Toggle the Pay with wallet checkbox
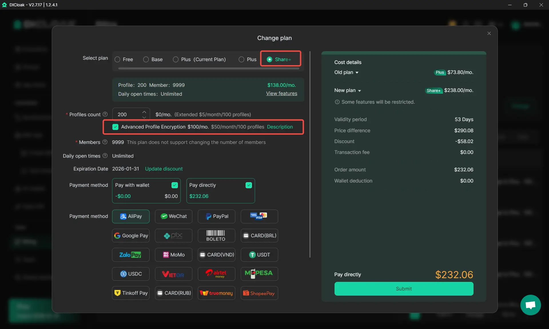 pos(174,185)
